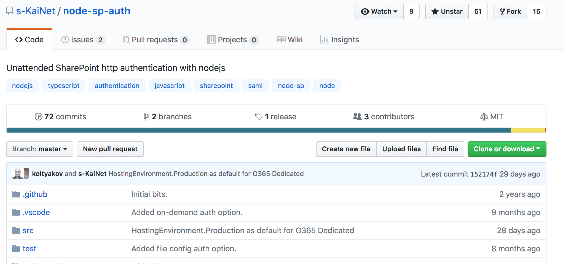The image size is (563, 264).
Task: Click the folder icon beside .vscode
Action: click(x=16, y=212)
